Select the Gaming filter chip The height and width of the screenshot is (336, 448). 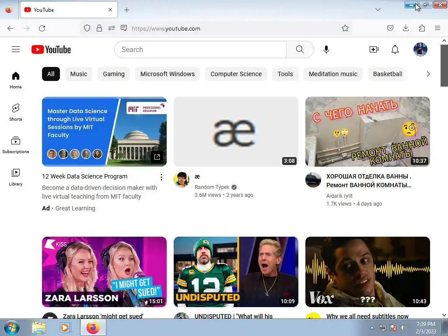coord(114,74)
